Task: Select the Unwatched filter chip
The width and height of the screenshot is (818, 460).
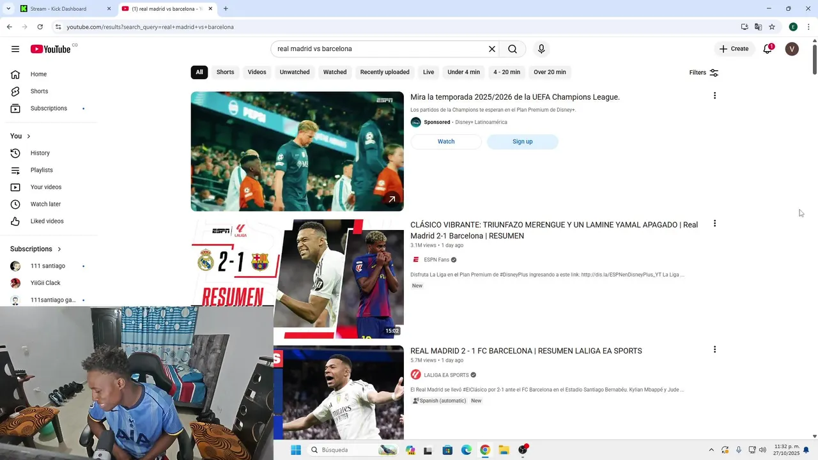Action: pyautogui.click(x=295, y=72)
